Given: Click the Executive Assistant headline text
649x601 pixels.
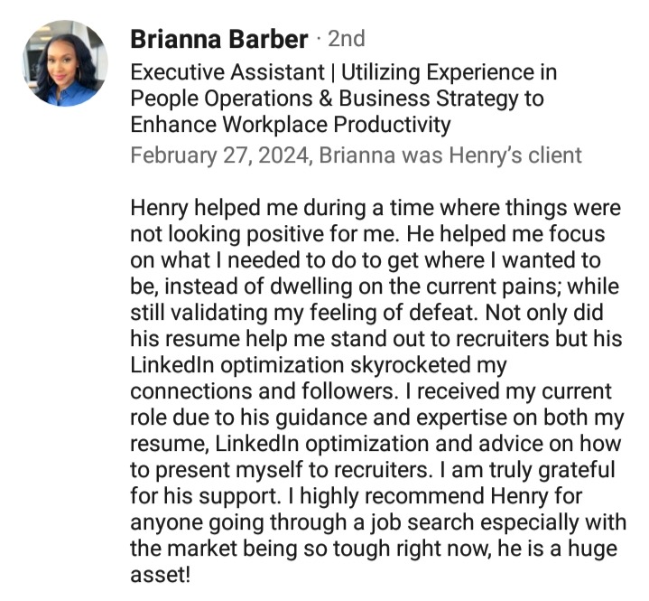Looking at the screenshot, I should (232, 71).
